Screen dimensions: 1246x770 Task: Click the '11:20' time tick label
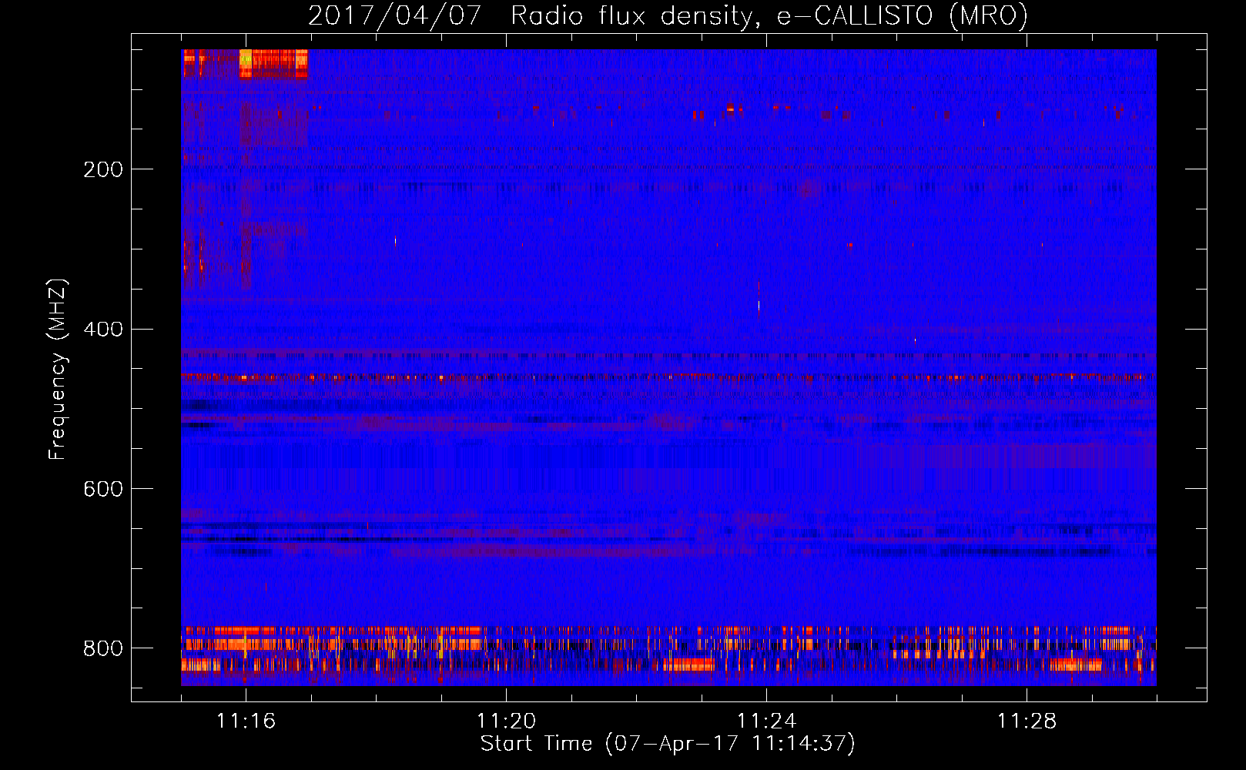(x=506, y=721)
